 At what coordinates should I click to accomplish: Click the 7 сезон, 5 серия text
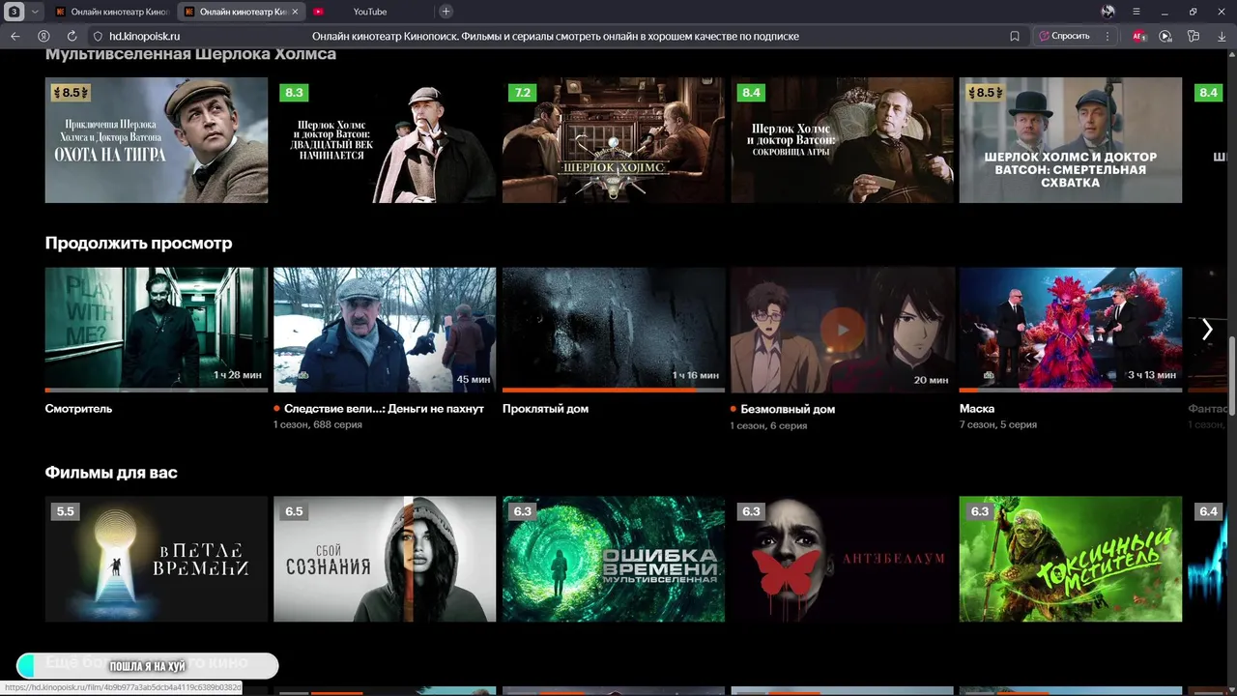[998, 424]
